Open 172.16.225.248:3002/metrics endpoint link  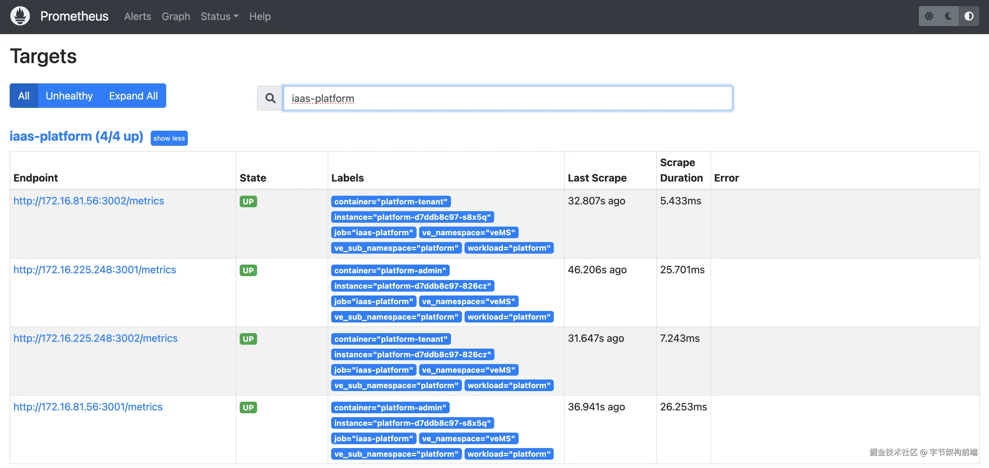point(96,338)
